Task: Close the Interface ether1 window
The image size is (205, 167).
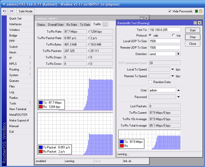Action: click(x=146, y=18)
